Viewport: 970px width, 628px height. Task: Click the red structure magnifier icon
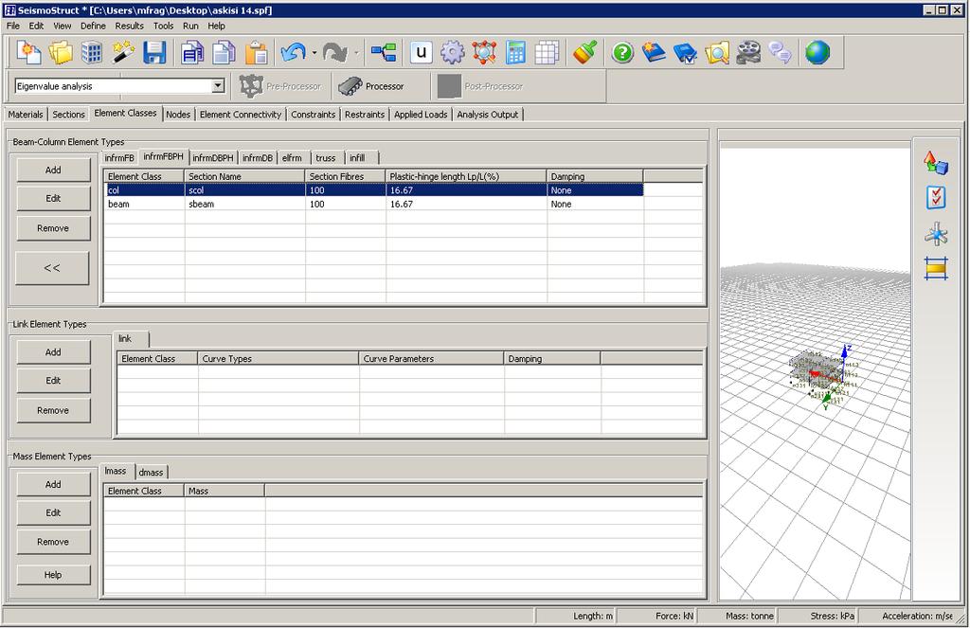coord(484,53)
